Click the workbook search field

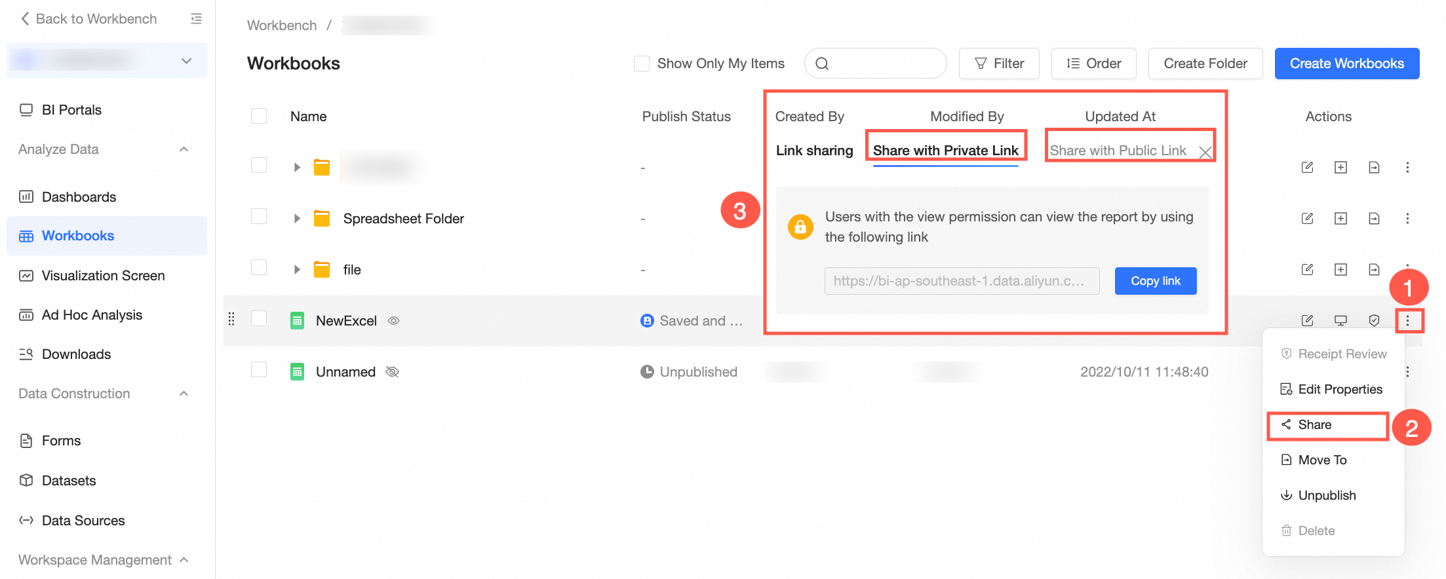[882, 64]
